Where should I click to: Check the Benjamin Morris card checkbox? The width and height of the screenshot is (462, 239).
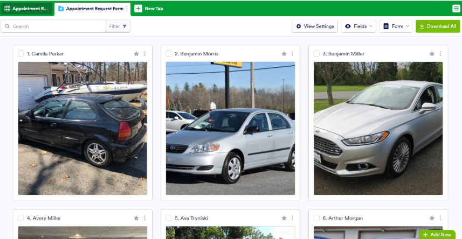click(169, 54)
